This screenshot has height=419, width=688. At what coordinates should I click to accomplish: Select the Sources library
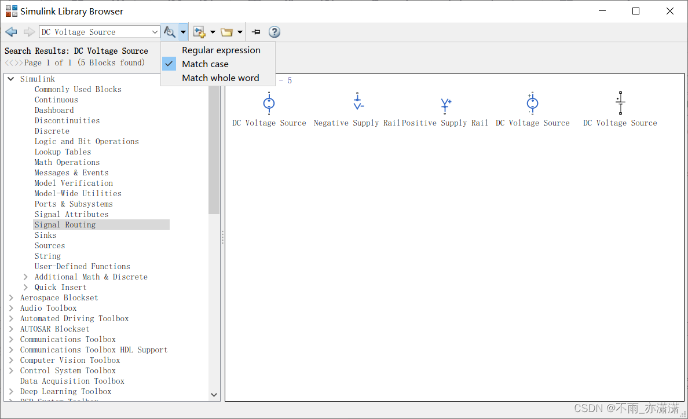(50, 246)
